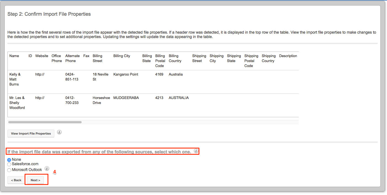The image size is (387, 195).
Task: Click the Alternate Phone column header
Action: 73,58
